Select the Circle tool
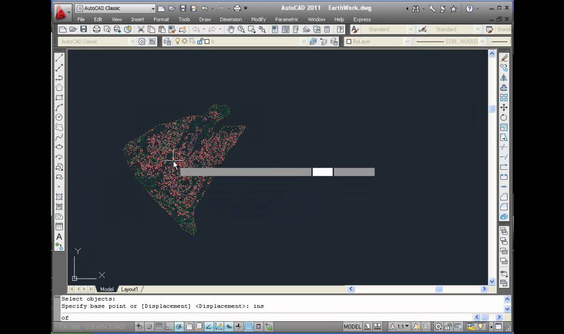This screenshot has height=334, width=564. (x=60, y=117)
